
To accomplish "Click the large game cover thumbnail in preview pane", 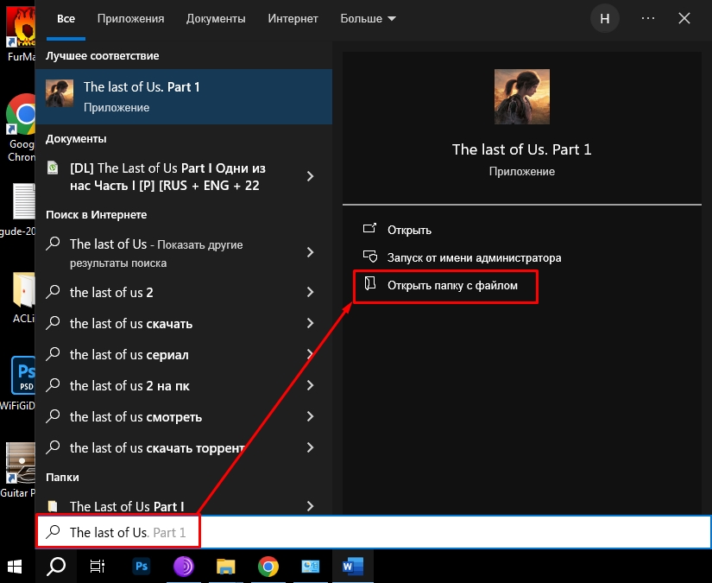I will pos(522,97).
